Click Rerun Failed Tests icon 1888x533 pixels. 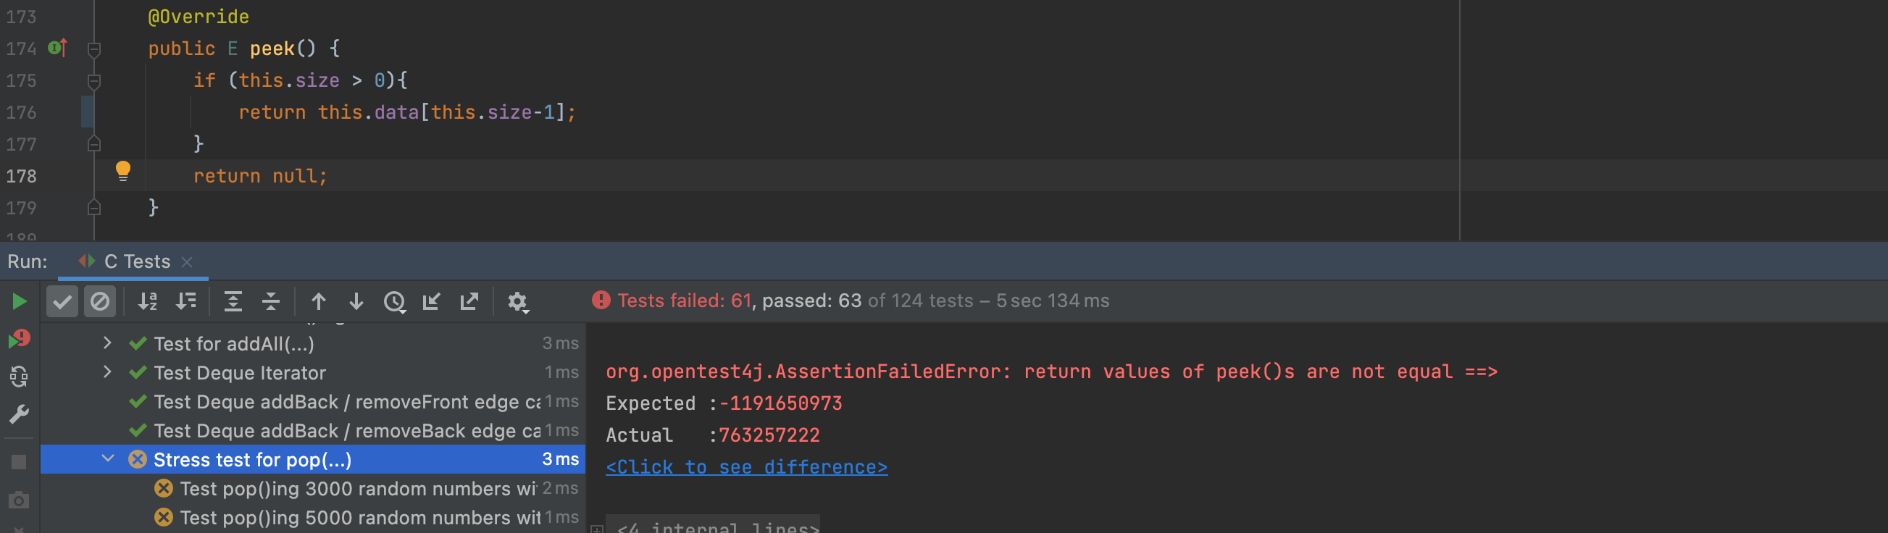(19, 339)
